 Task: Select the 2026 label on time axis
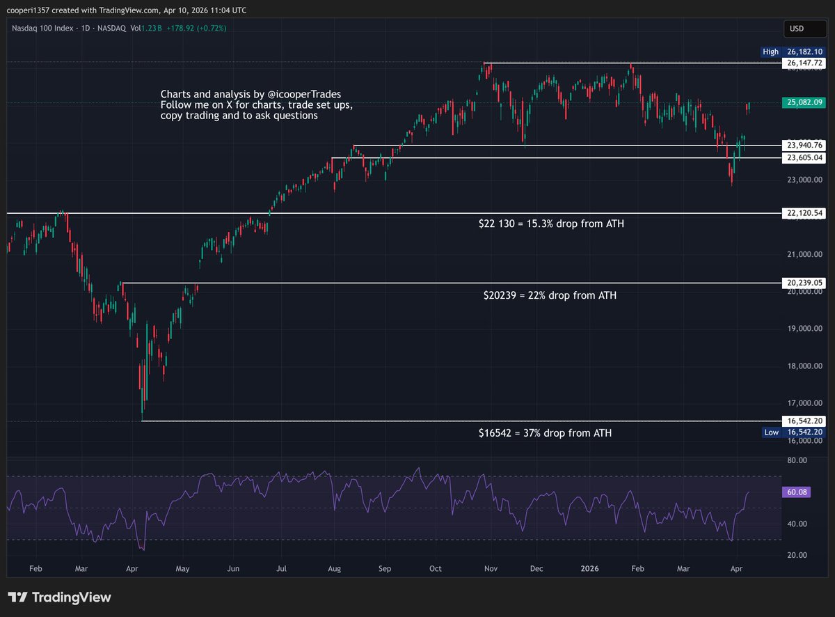590,568
